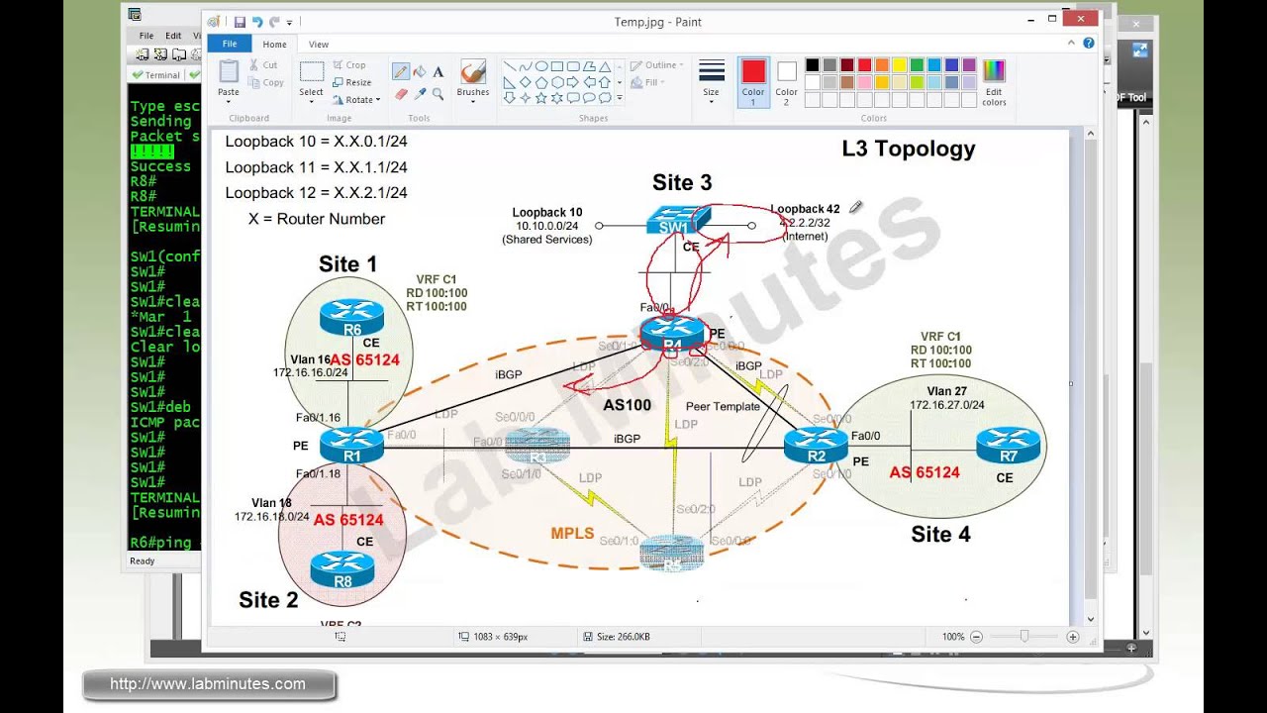Select the Text tool
The image size is (1267, 713).
point(438,71)
